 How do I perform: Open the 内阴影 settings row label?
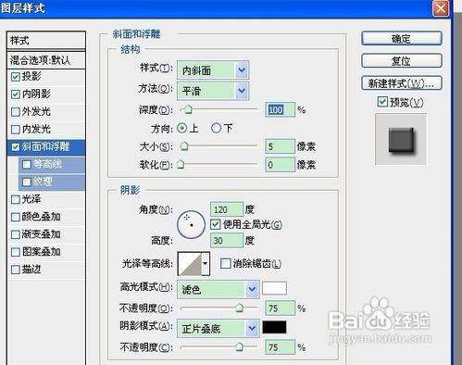click(36, 94)
